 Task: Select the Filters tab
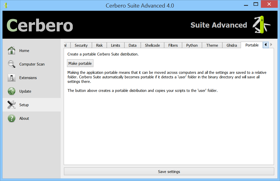(x=173, y=45)
